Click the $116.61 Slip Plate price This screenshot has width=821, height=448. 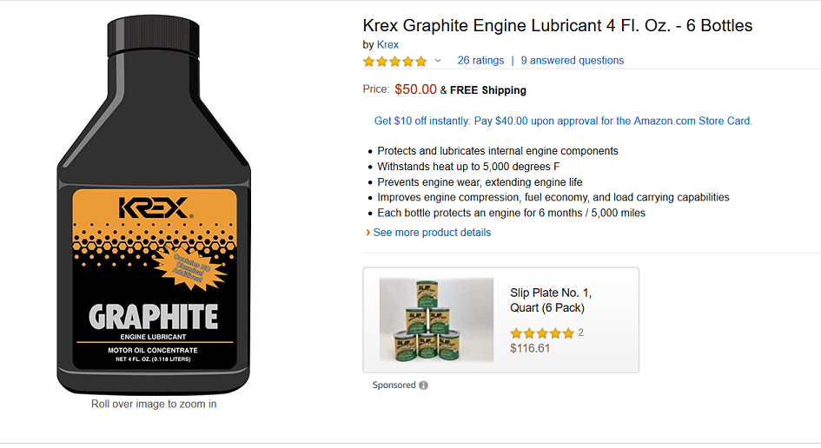[x=530, y=348]
